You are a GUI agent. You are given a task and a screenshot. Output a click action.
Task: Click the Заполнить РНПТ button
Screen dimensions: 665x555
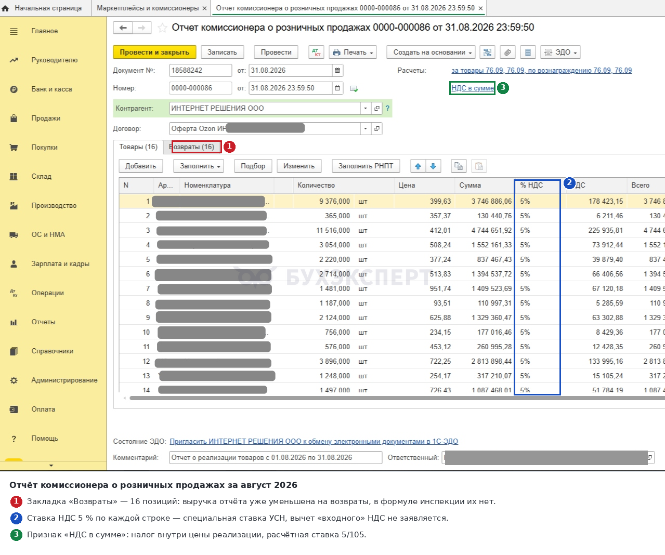(x=366, y=166)
